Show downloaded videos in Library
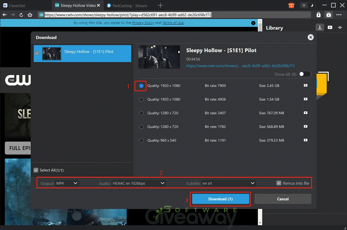Image resolution: width=347 pixels, height=230 pixels. tap(330, 27)
